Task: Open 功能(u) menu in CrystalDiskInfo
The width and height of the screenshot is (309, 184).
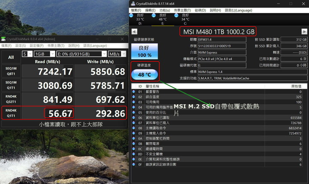Action: [165, 10]
